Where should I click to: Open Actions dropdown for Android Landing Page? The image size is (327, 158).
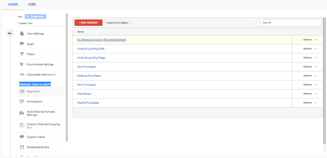tap(310, 58)
